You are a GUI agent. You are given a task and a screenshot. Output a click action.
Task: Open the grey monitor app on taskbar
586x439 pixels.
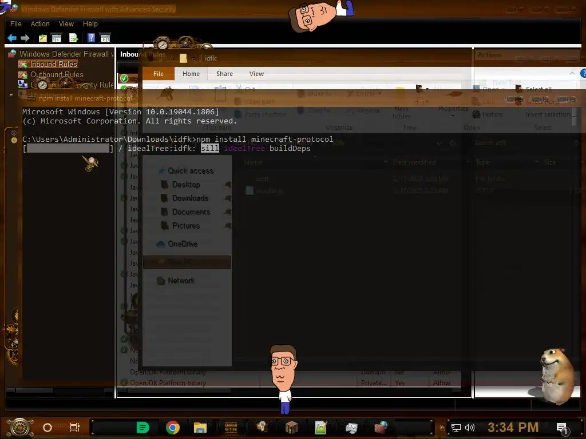coord(351,428)
